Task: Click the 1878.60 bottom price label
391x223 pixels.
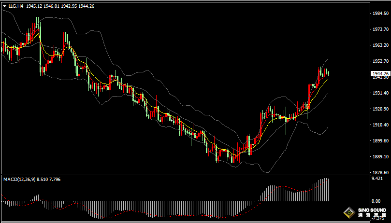Action: [379, 173]
